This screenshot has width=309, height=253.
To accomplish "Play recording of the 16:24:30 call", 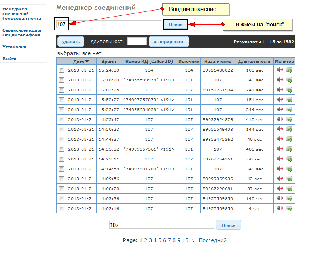I will point(280,70).
